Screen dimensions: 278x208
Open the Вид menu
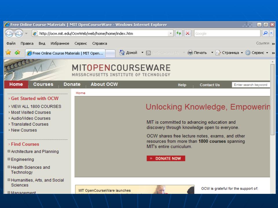[x=42, y=43]
